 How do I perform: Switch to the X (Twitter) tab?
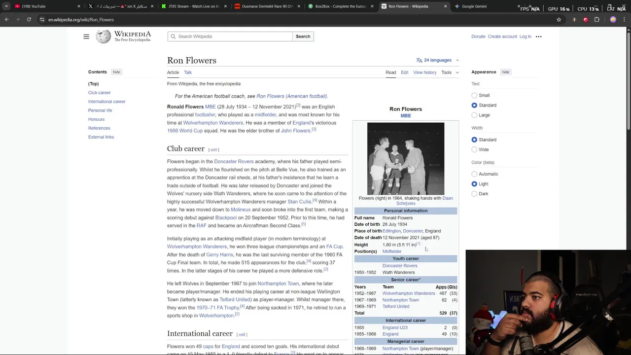point(121,6)
